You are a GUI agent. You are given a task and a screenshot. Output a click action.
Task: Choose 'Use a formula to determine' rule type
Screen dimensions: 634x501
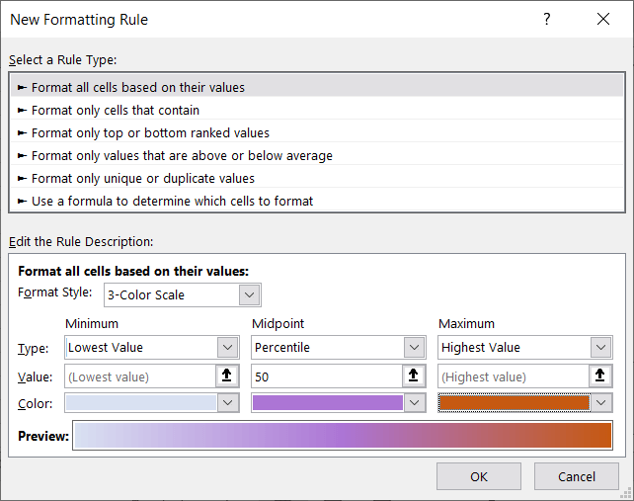pyautogui.click(x=172, y=201)
